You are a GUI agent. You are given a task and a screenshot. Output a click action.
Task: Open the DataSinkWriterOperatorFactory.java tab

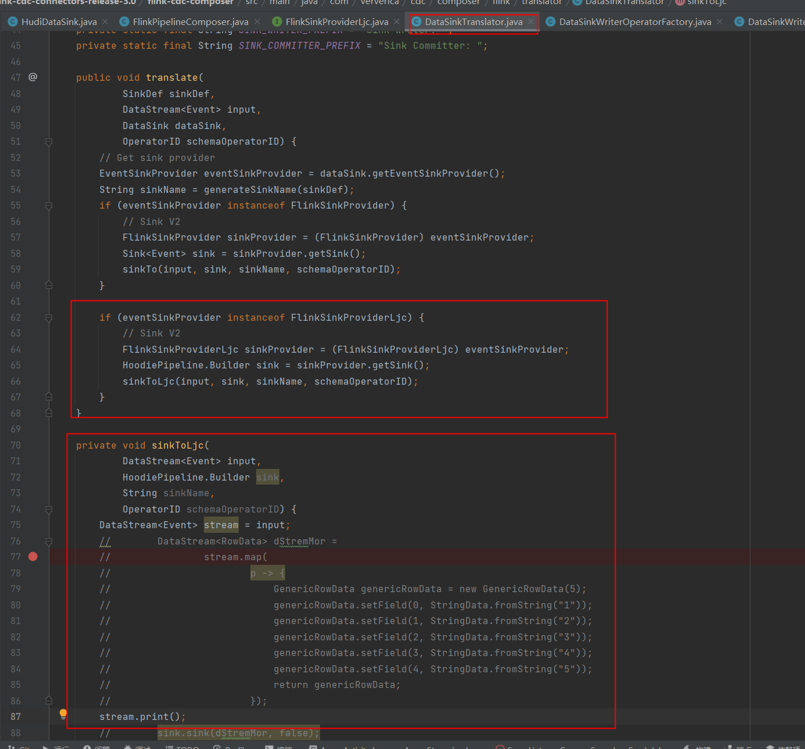click(x=635, y=22)
